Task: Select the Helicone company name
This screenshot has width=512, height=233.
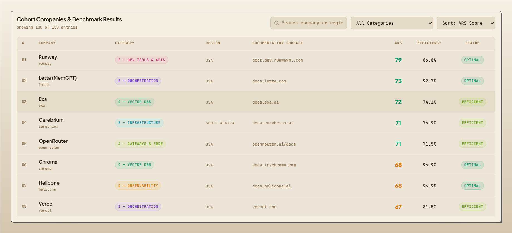Action: (49, 183)
